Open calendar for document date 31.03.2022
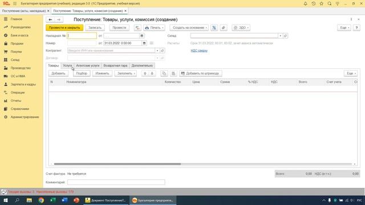The height and width of the screenshot is (205, 365). [144, 43]
